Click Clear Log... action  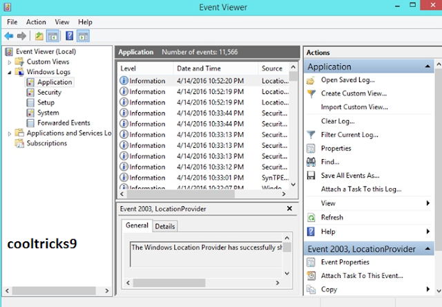pos(338,121)
